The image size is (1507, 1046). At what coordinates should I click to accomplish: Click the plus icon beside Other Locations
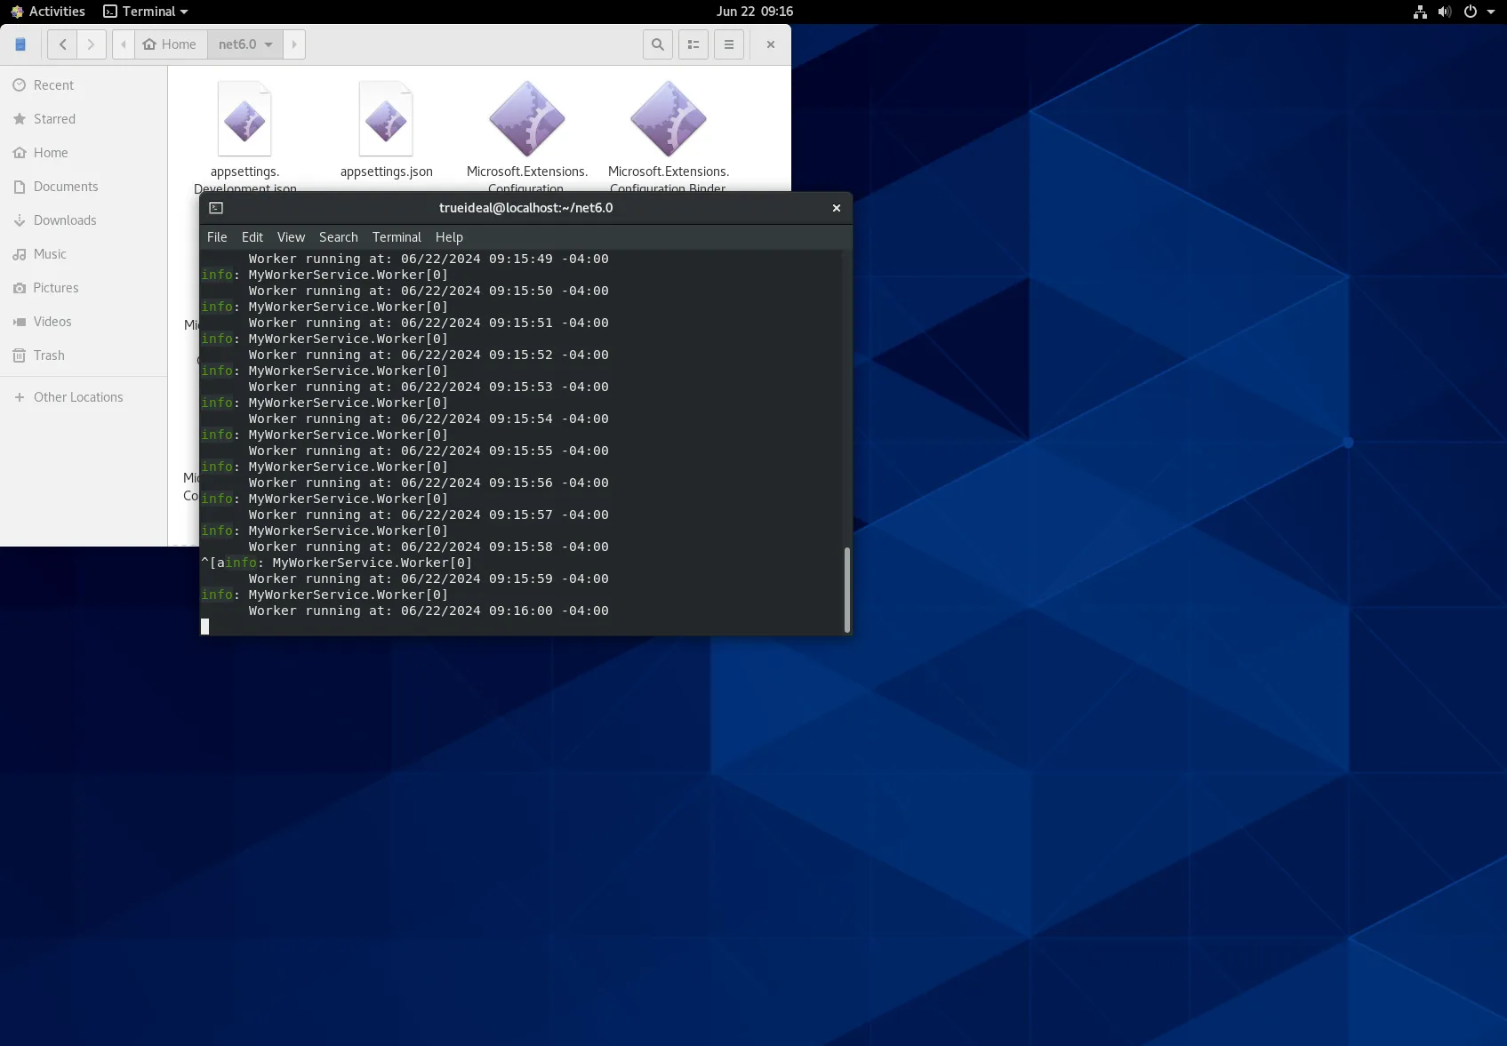[20, 397]
